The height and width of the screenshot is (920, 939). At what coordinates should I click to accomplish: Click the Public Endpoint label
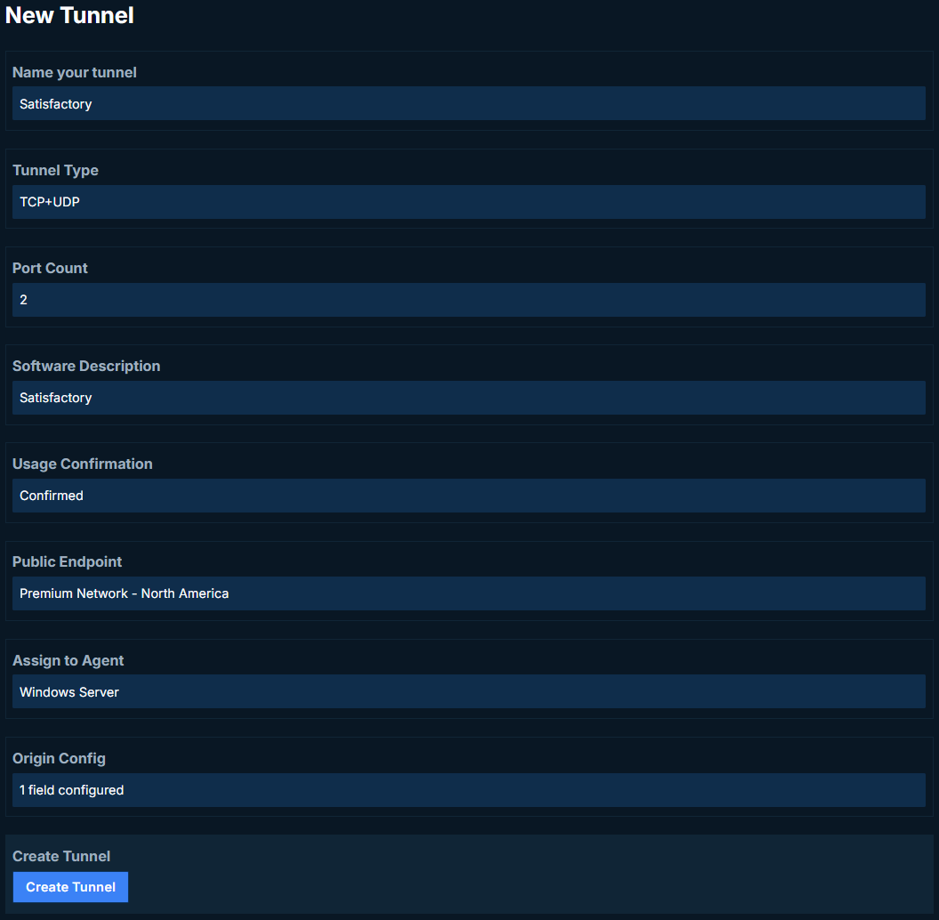[67, 561]
